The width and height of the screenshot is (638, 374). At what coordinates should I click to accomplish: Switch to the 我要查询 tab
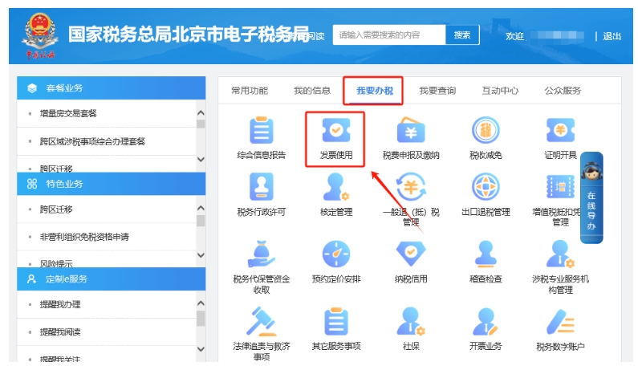(x=437, y=91)
